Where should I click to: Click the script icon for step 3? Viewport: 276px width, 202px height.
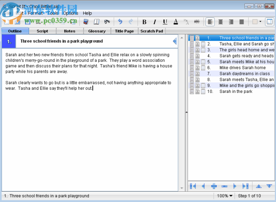(x=197, y=50)
